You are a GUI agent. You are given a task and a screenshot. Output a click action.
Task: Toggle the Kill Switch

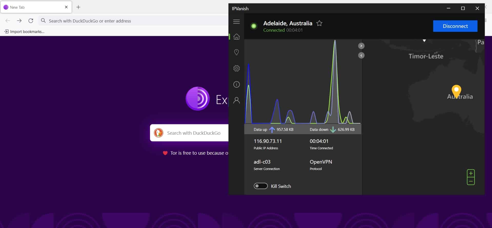pyautogui.click(x=261, y=186)
